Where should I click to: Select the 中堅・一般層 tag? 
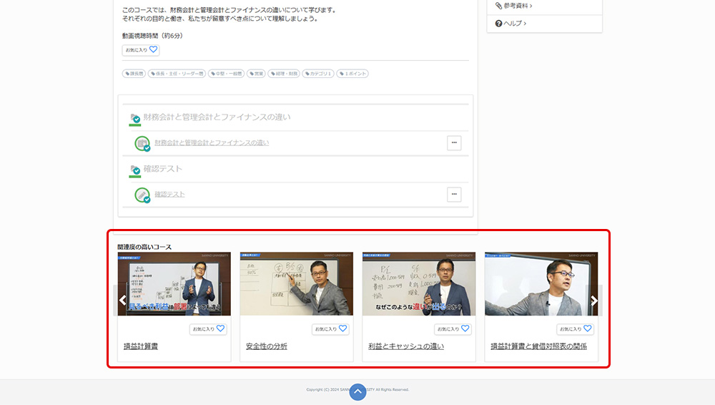(x=226, y=74)
